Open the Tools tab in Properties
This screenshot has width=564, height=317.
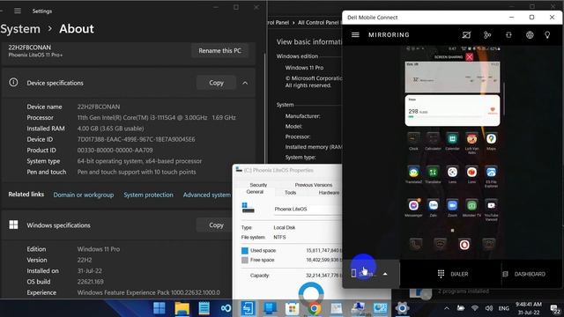[290, 193]
